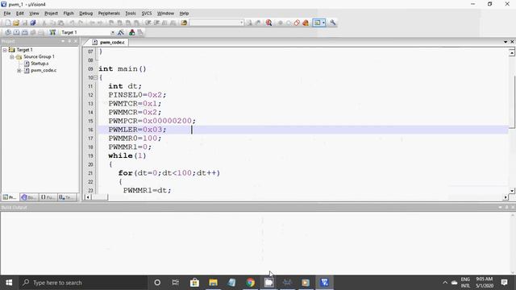Click the Redo icon

point(81,23)
